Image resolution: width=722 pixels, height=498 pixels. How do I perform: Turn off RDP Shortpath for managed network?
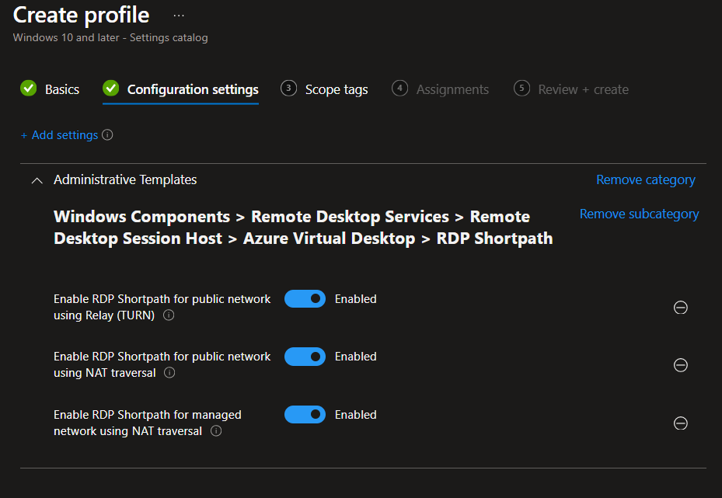305,415
